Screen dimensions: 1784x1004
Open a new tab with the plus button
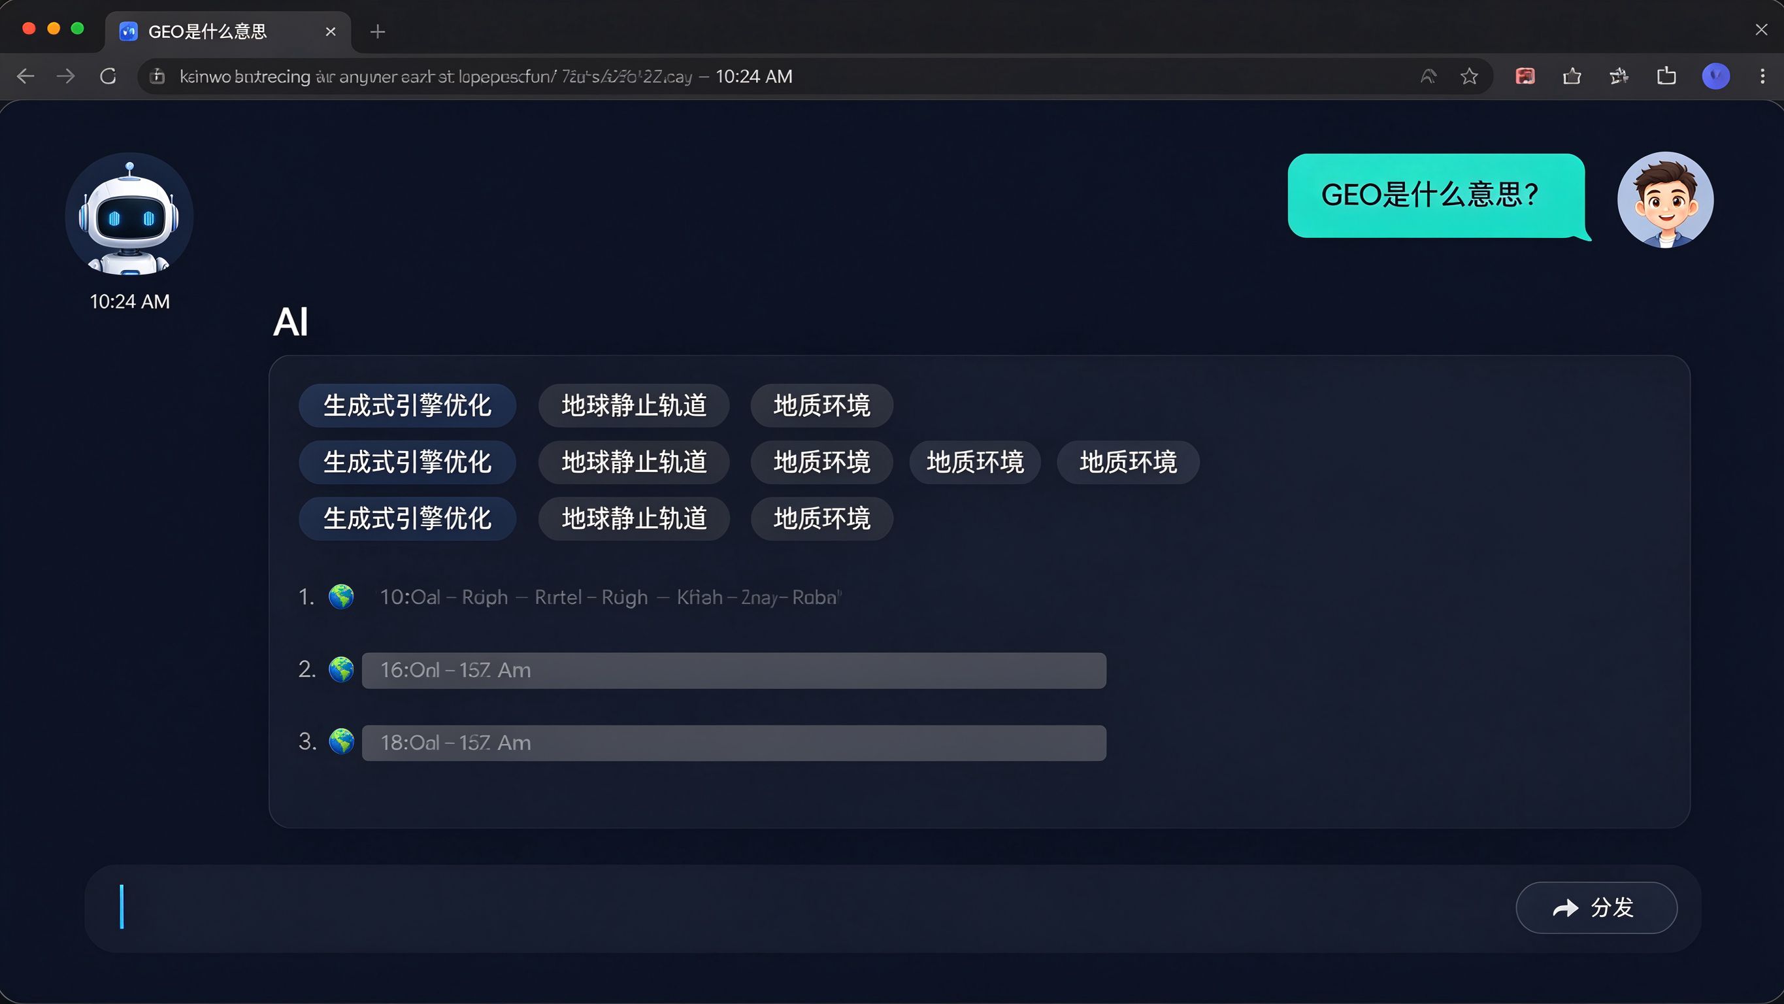pyautogui.click(x=378, y=32)
